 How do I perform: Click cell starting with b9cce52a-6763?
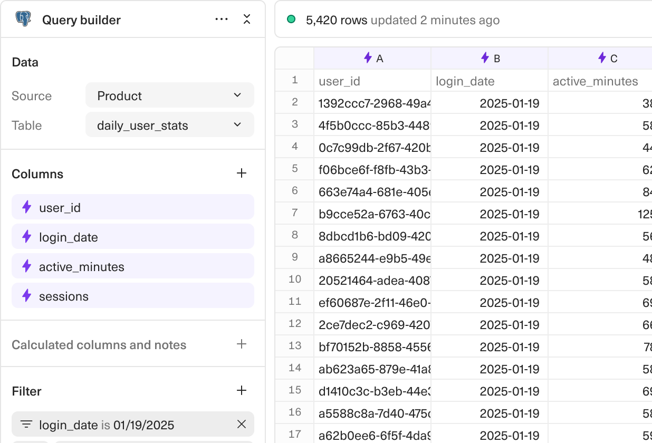coord(372,214)
